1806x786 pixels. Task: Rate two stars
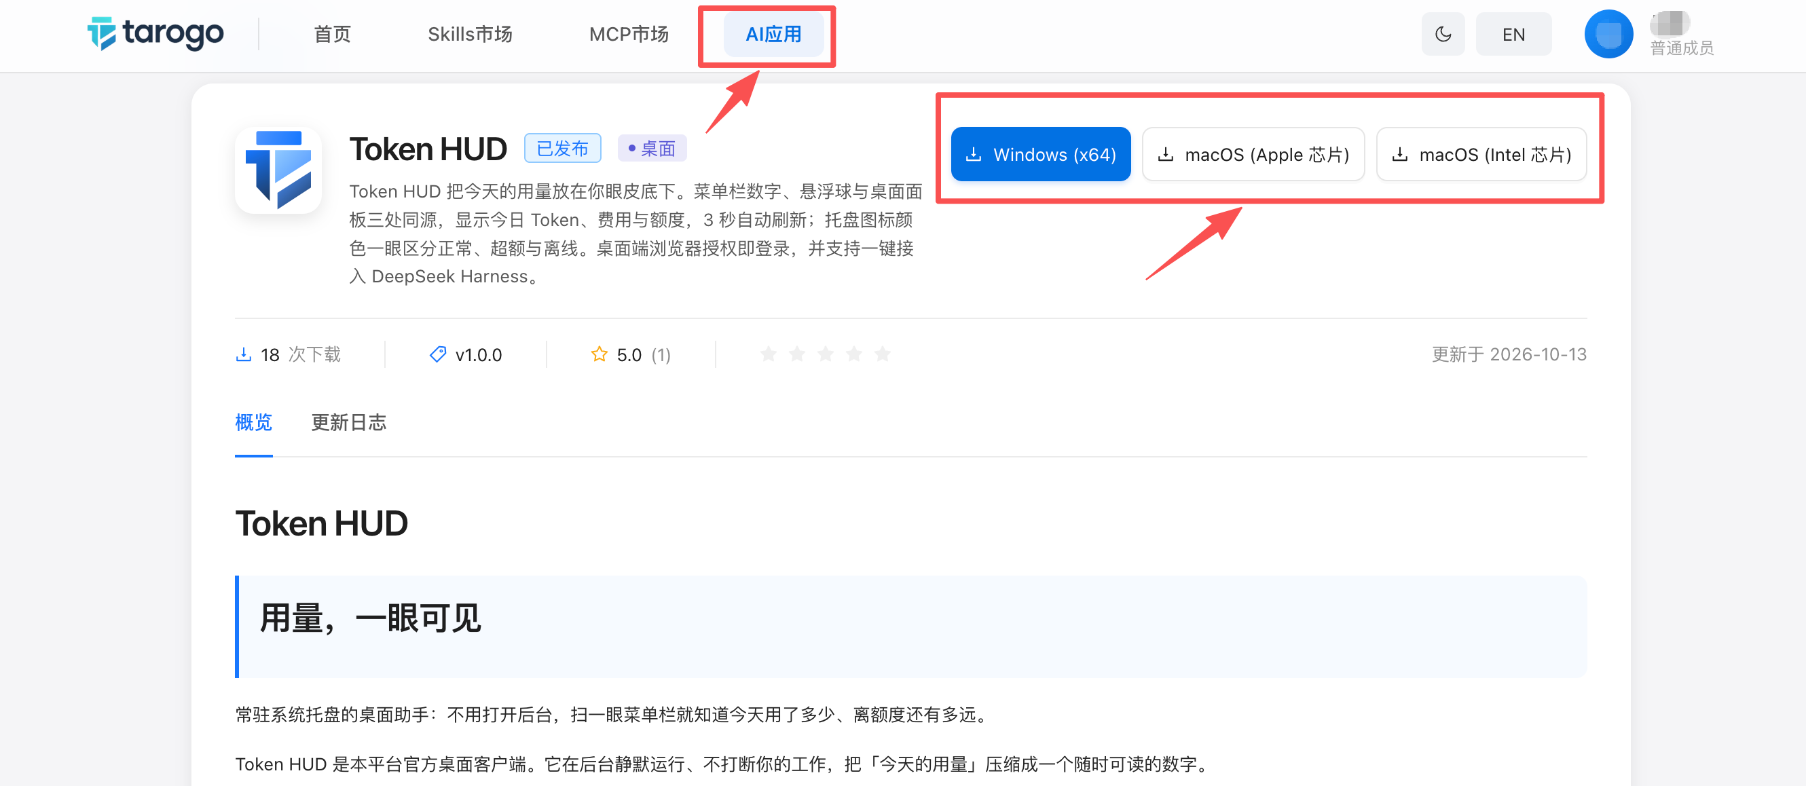(797, 354)
